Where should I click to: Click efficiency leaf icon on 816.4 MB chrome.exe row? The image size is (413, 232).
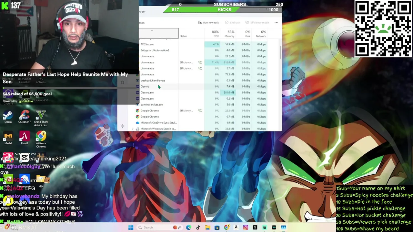point(200,63)
